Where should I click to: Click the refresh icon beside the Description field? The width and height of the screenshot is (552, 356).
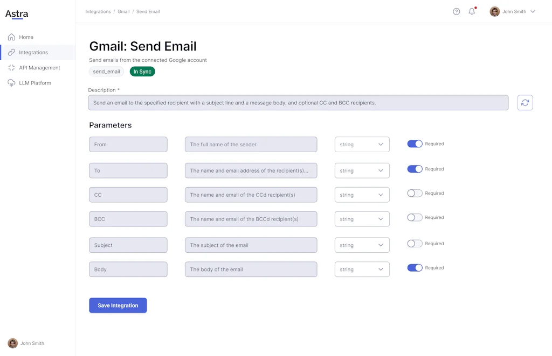click(x=525, y=102)
